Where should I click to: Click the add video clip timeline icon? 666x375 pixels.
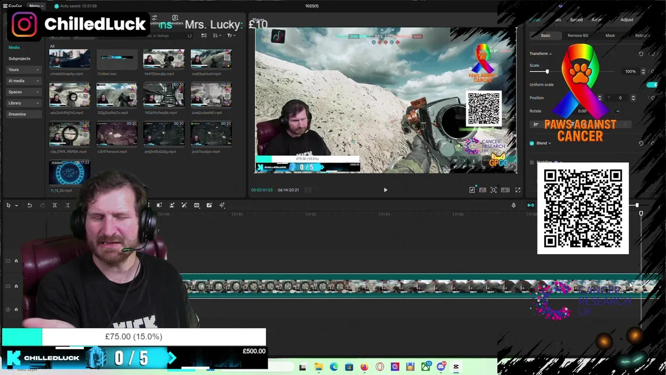click(x=210, y=205)
